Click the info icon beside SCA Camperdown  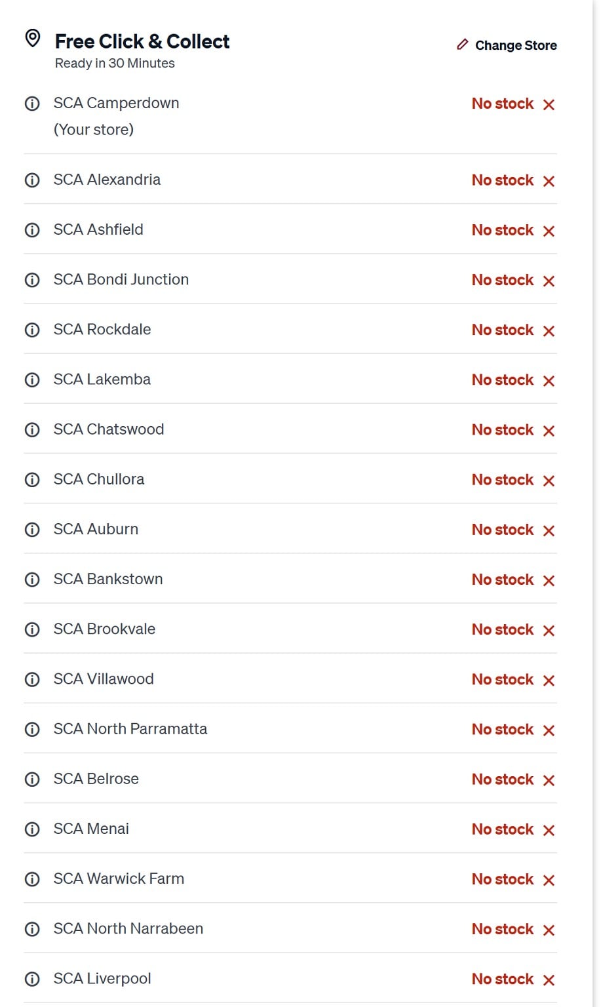tap(32, 104)
